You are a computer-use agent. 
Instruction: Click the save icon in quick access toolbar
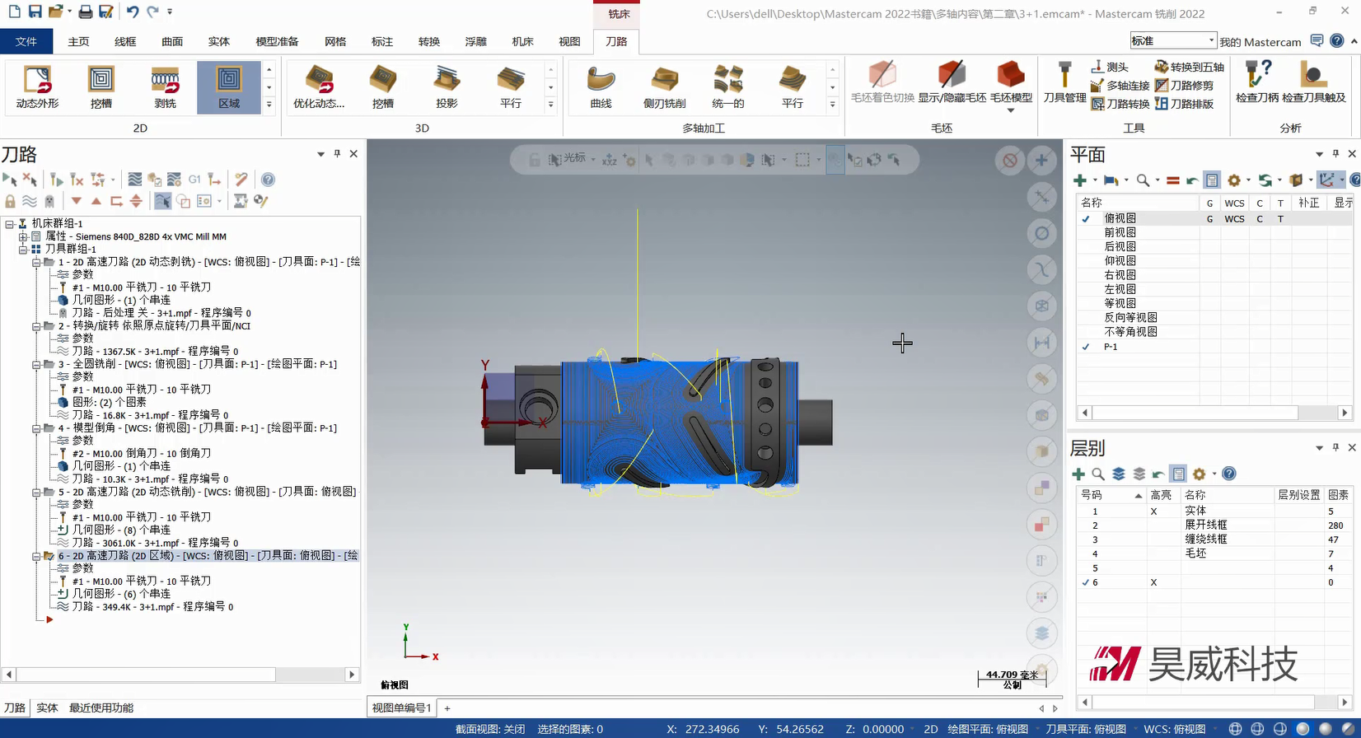click(35, 12)
